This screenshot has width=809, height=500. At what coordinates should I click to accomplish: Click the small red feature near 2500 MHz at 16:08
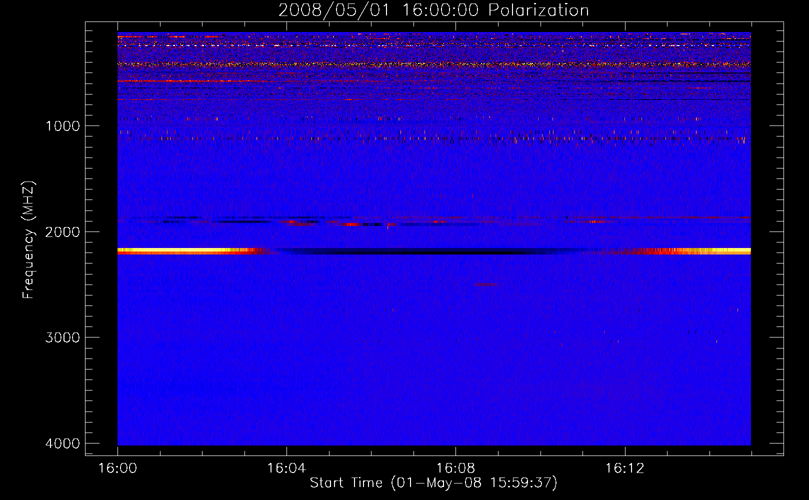(x=485, y=284)
